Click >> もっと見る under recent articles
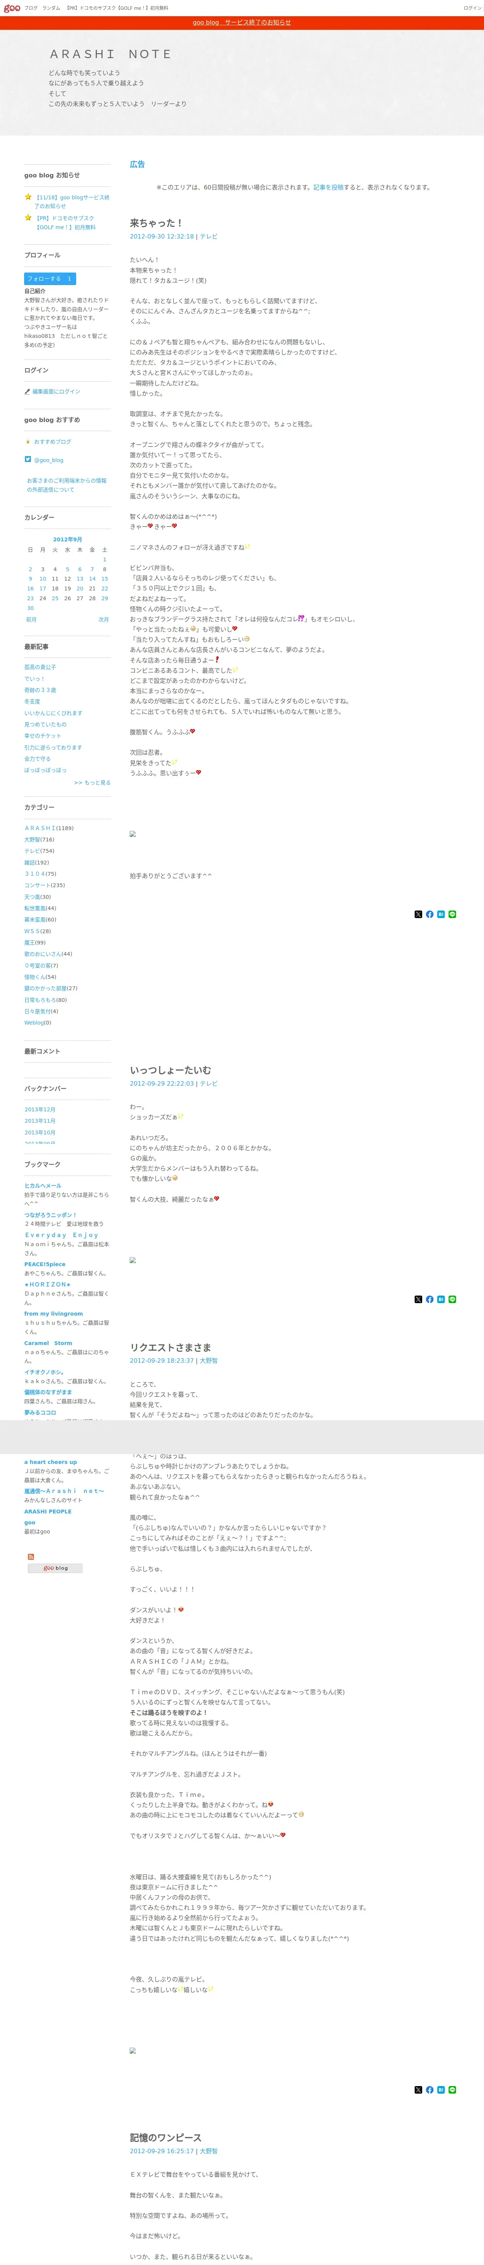The image size is (484, 2265). pyautogui.click(x=92, y=783)
